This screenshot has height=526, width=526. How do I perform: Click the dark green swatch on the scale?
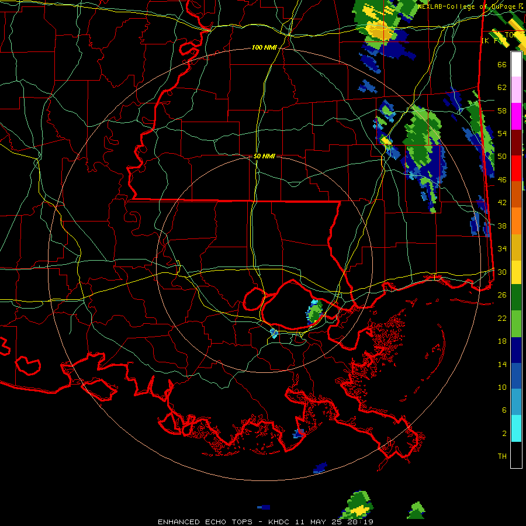(516, 297)
